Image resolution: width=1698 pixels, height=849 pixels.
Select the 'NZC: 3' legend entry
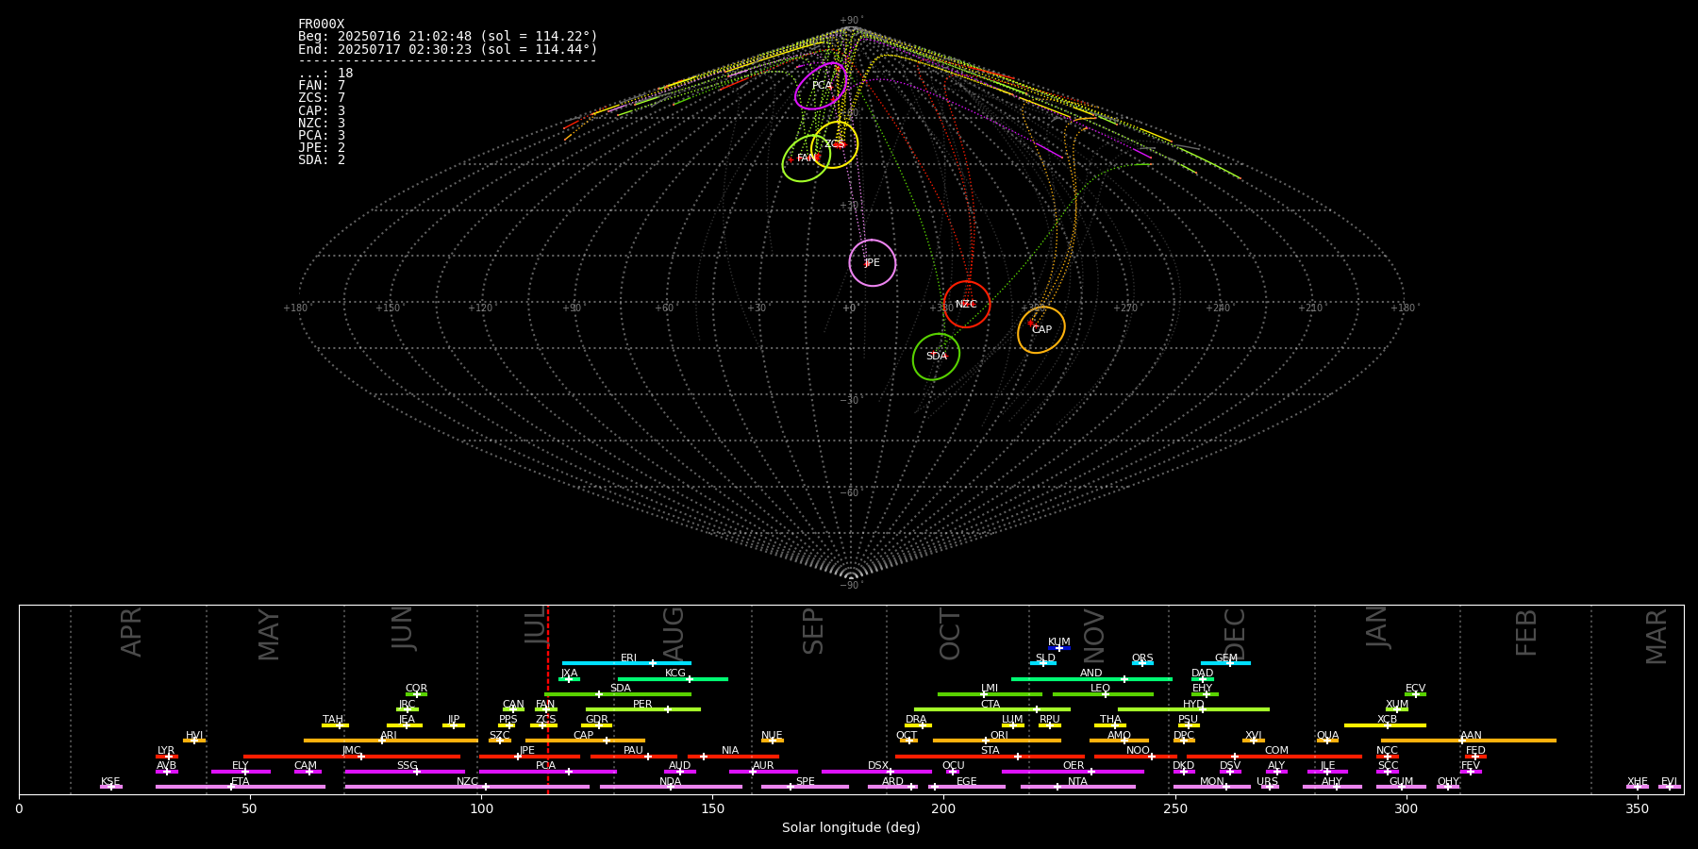click(322, 123)
